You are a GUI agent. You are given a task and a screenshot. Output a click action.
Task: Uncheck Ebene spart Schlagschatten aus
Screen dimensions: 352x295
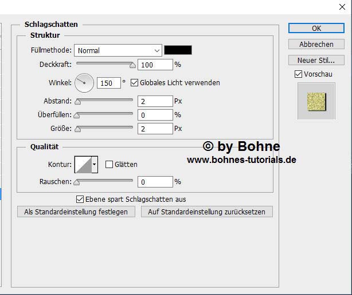[80, 200]
